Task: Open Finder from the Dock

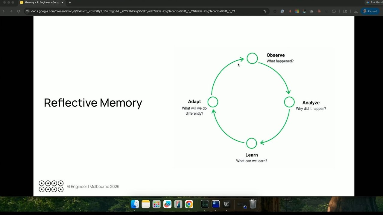Action: tap(135, 204)
